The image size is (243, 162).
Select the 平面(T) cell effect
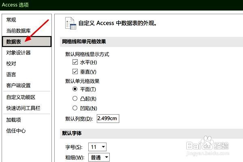(75, 89)
